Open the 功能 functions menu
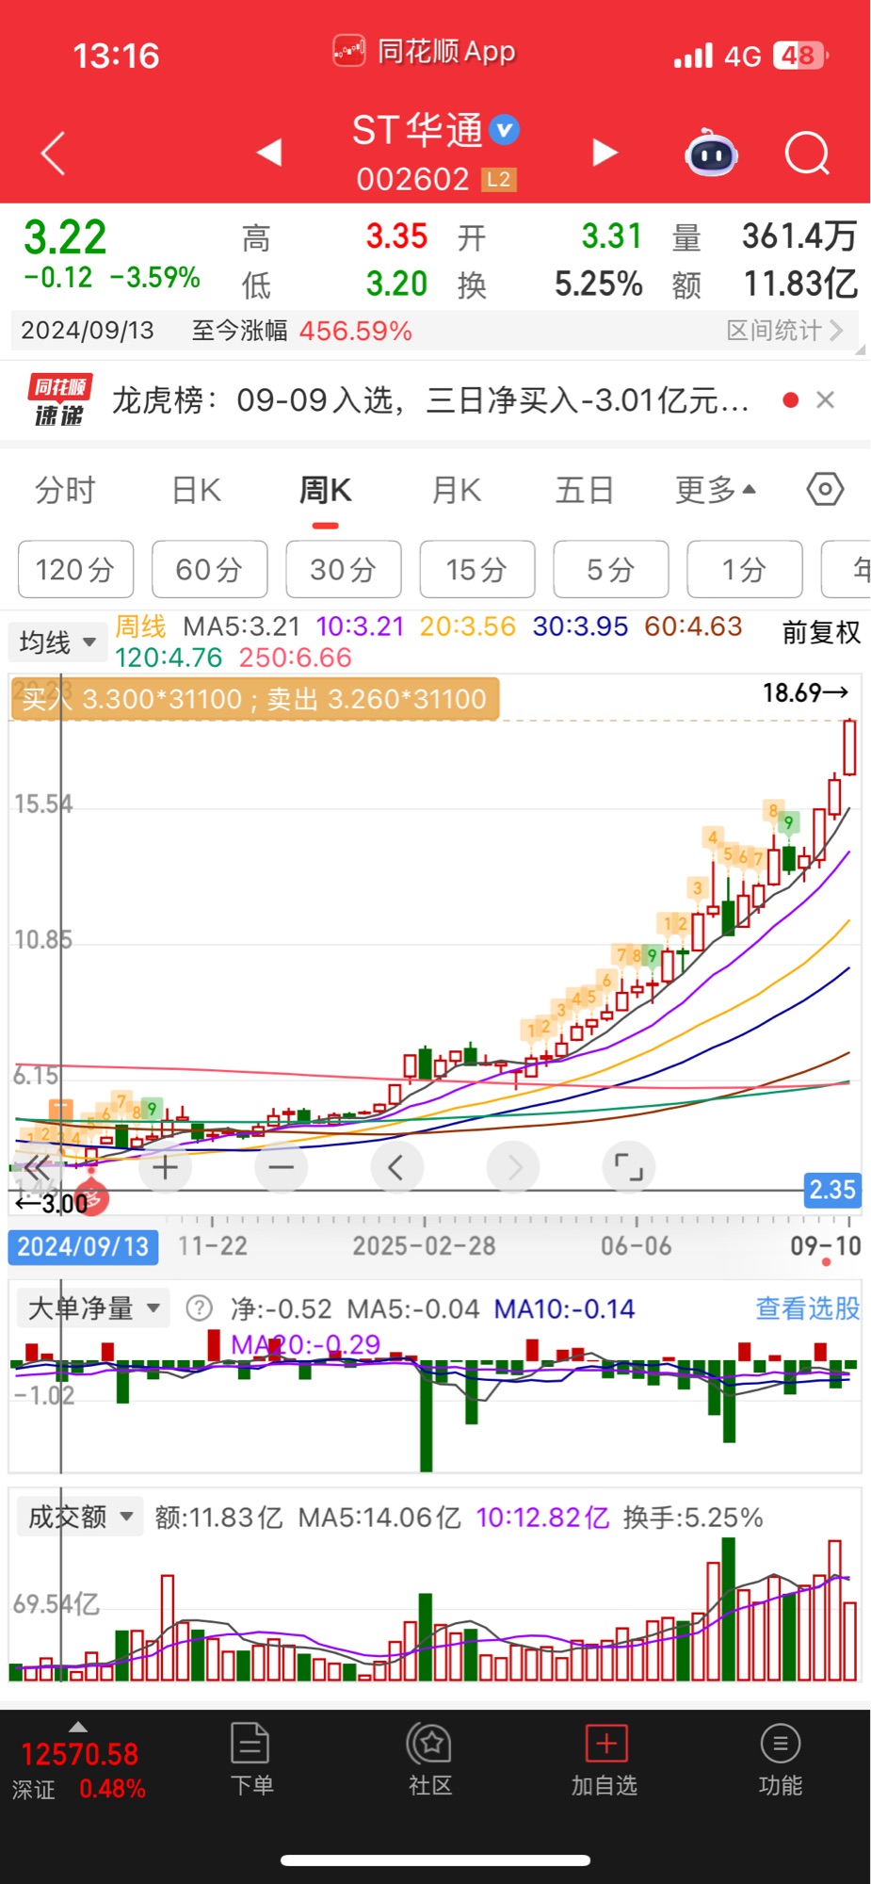871x1884 pixels. click(781, 1760)
